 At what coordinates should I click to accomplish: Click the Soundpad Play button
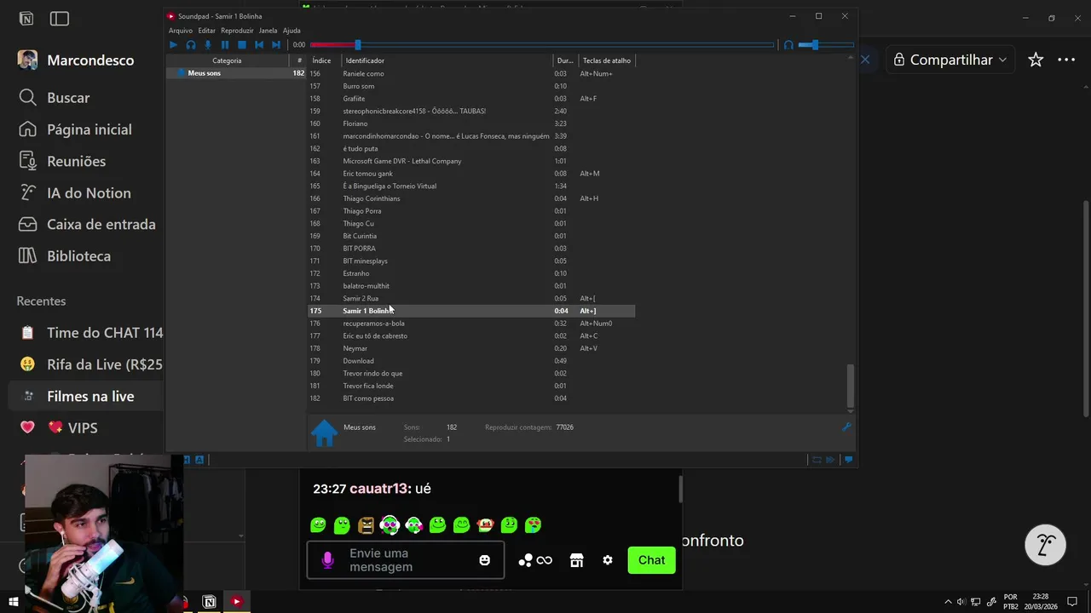click(174, 45)
